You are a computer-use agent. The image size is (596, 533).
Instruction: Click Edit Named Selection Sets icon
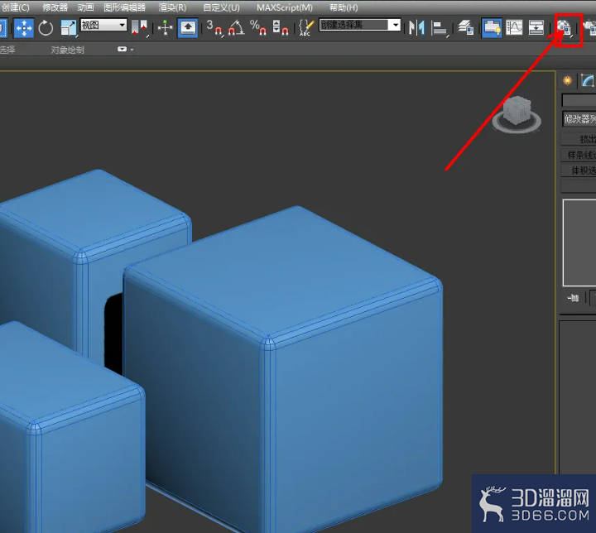click(306, 28)
